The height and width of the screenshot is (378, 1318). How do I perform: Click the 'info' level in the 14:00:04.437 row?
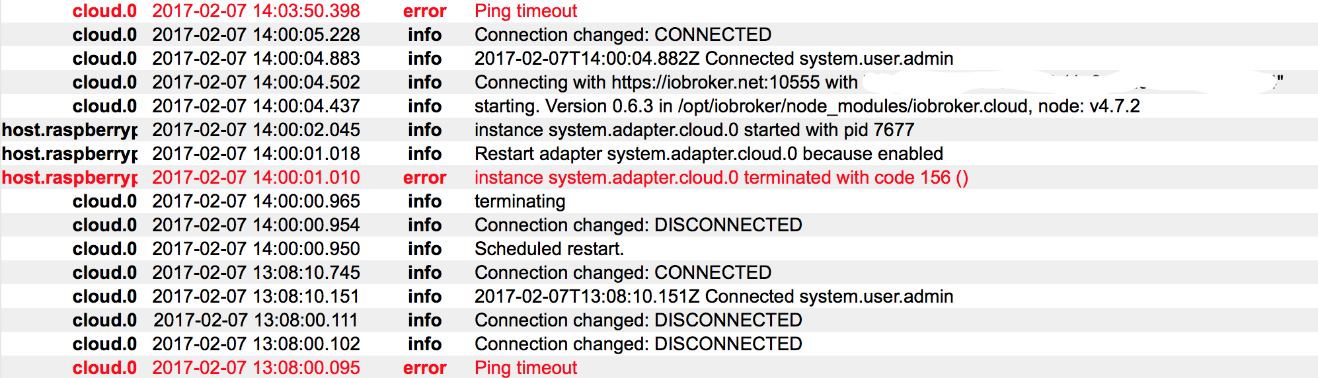pos(424,106)
